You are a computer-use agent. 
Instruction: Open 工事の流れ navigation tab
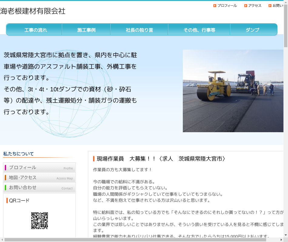[x=35, y=30]
